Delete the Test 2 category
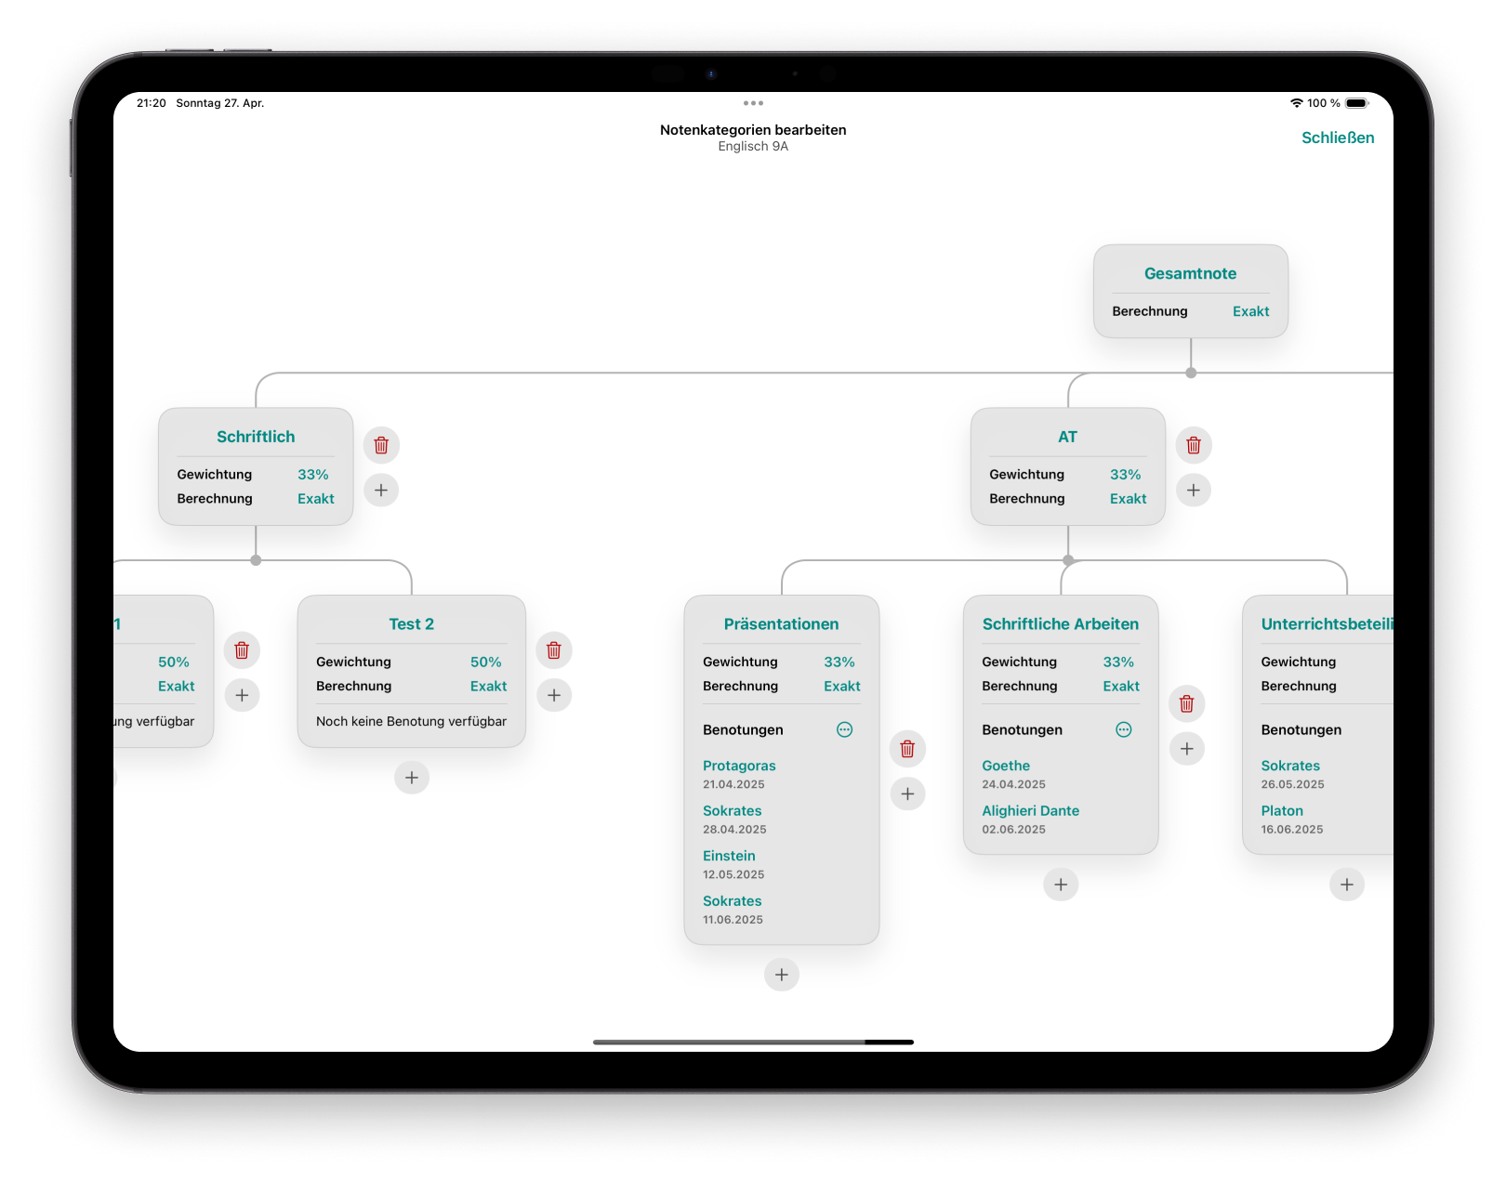The image size is (1506, 1180). click(x=554, y=650)
